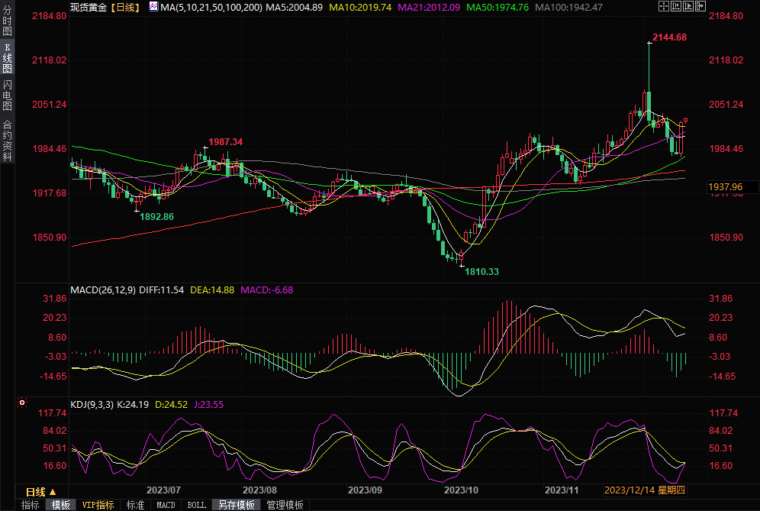
Task: Select the K线图 sidebar tab
Action: click(7, 58)
